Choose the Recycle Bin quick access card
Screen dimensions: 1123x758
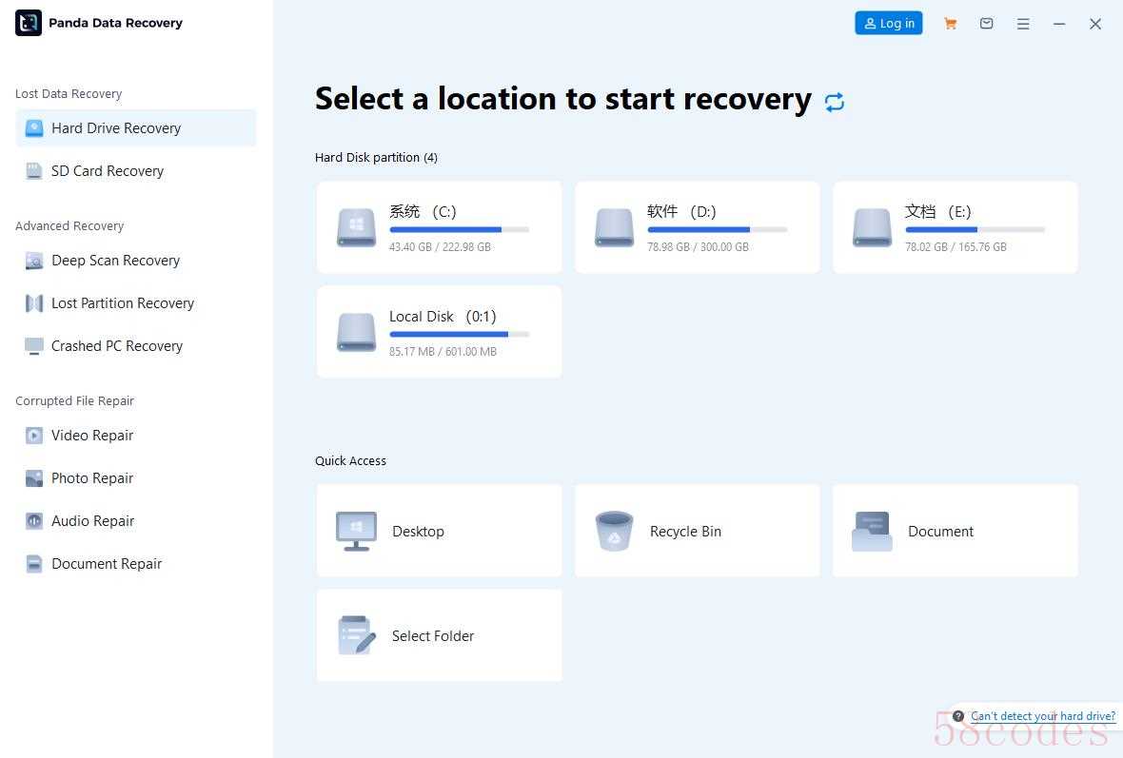pyautogui.click(x=697, y=531)
